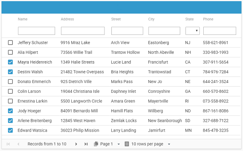
Task: Click the address 84091 Bernardo Mill
Action: pos(79,111)
